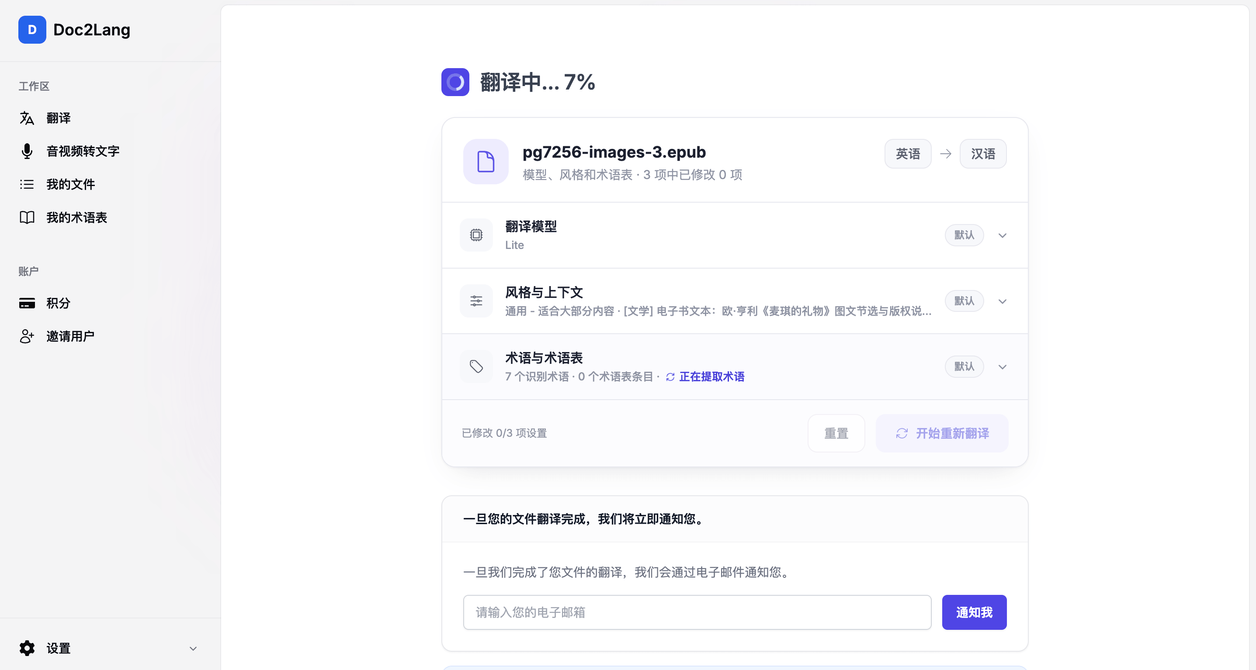Click the 设置 gear icon
This screenshot has height=670, width=1256.
(27, 648)
